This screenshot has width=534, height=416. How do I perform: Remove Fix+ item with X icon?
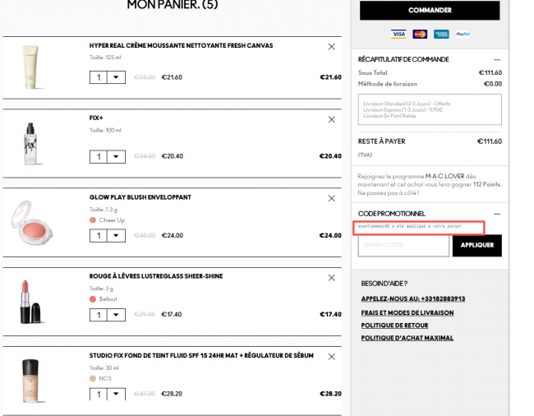(332, 119)
